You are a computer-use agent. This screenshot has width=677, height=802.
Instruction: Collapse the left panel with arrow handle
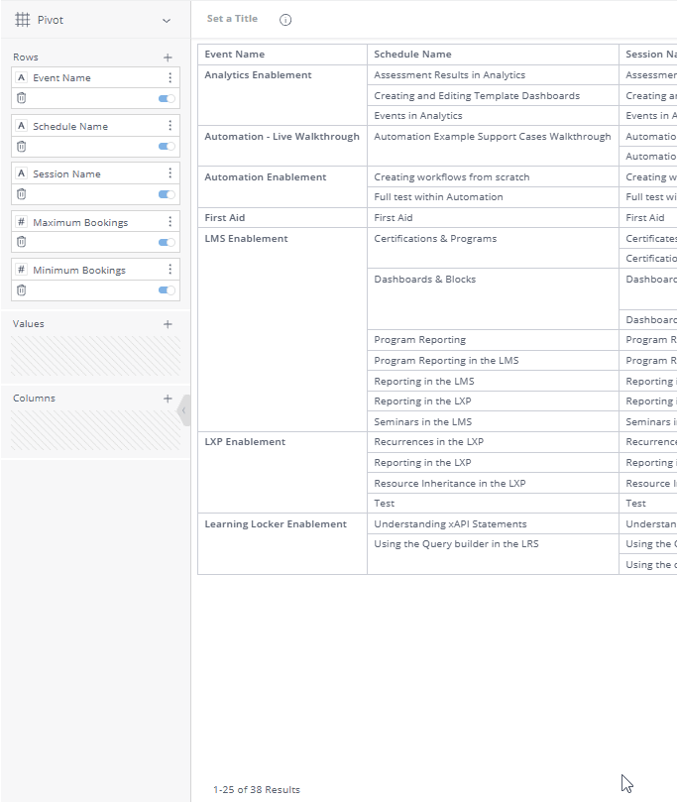click(x=184, y=409)
